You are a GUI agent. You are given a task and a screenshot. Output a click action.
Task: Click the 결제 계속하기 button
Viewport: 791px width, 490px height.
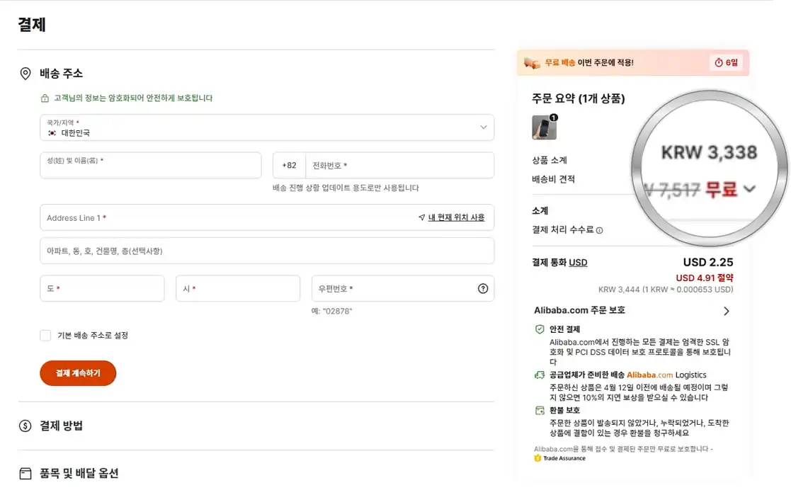click(x=78, y=373)
